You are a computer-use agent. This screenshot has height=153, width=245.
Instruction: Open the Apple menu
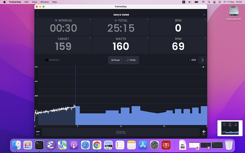point(4,2)
